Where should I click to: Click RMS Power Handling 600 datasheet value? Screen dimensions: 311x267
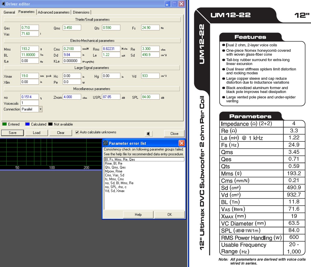[x=294, y=237]
